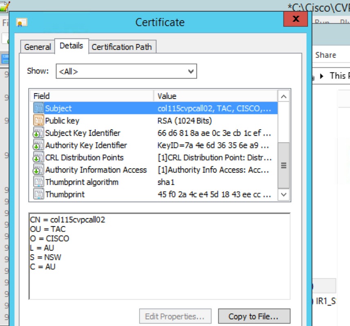Click the certificate icon in the title bar

[22, 22]
